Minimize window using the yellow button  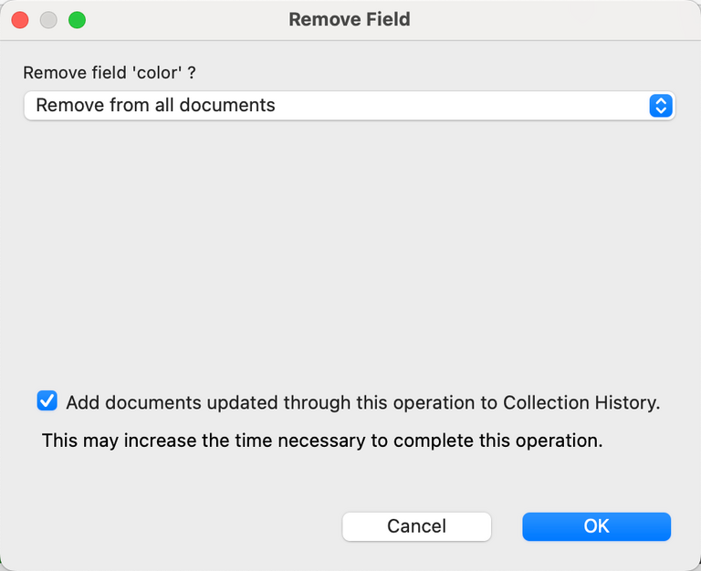(x=48, y=19)
